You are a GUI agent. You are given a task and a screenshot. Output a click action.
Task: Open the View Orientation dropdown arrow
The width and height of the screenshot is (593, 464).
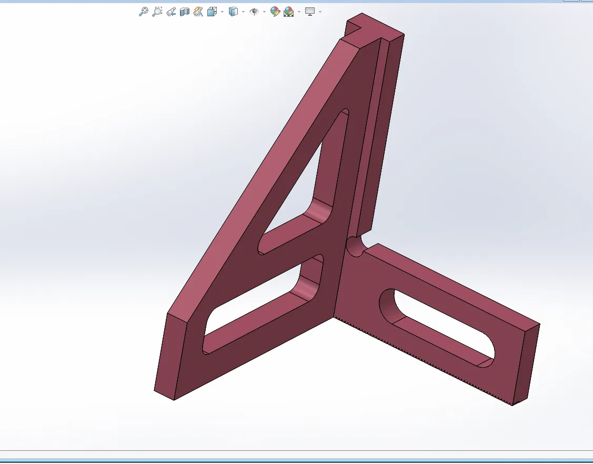(x=222, y=12)
